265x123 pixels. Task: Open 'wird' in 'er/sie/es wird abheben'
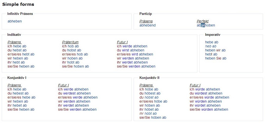click(x=135, y=54)
